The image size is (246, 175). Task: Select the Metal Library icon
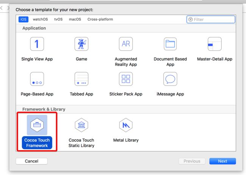[x=126, y=125]
